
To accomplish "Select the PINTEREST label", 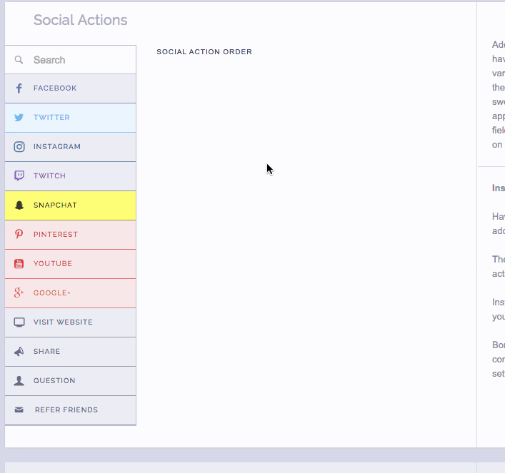I will click(56, 234).
